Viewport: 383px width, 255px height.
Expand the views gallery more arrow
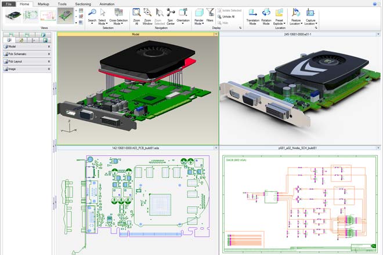76,23
